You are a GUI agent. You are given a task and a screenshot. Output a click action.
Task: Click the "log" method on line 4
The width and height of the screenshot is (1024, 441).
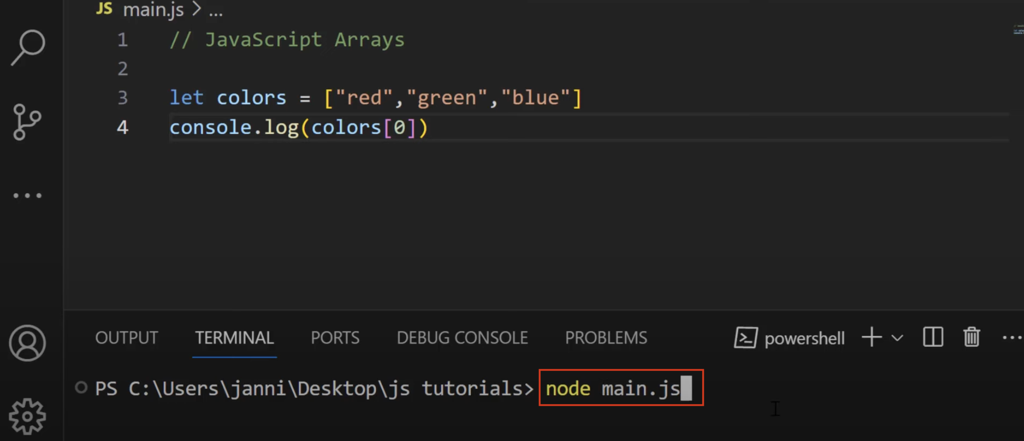tap(281, 128)
